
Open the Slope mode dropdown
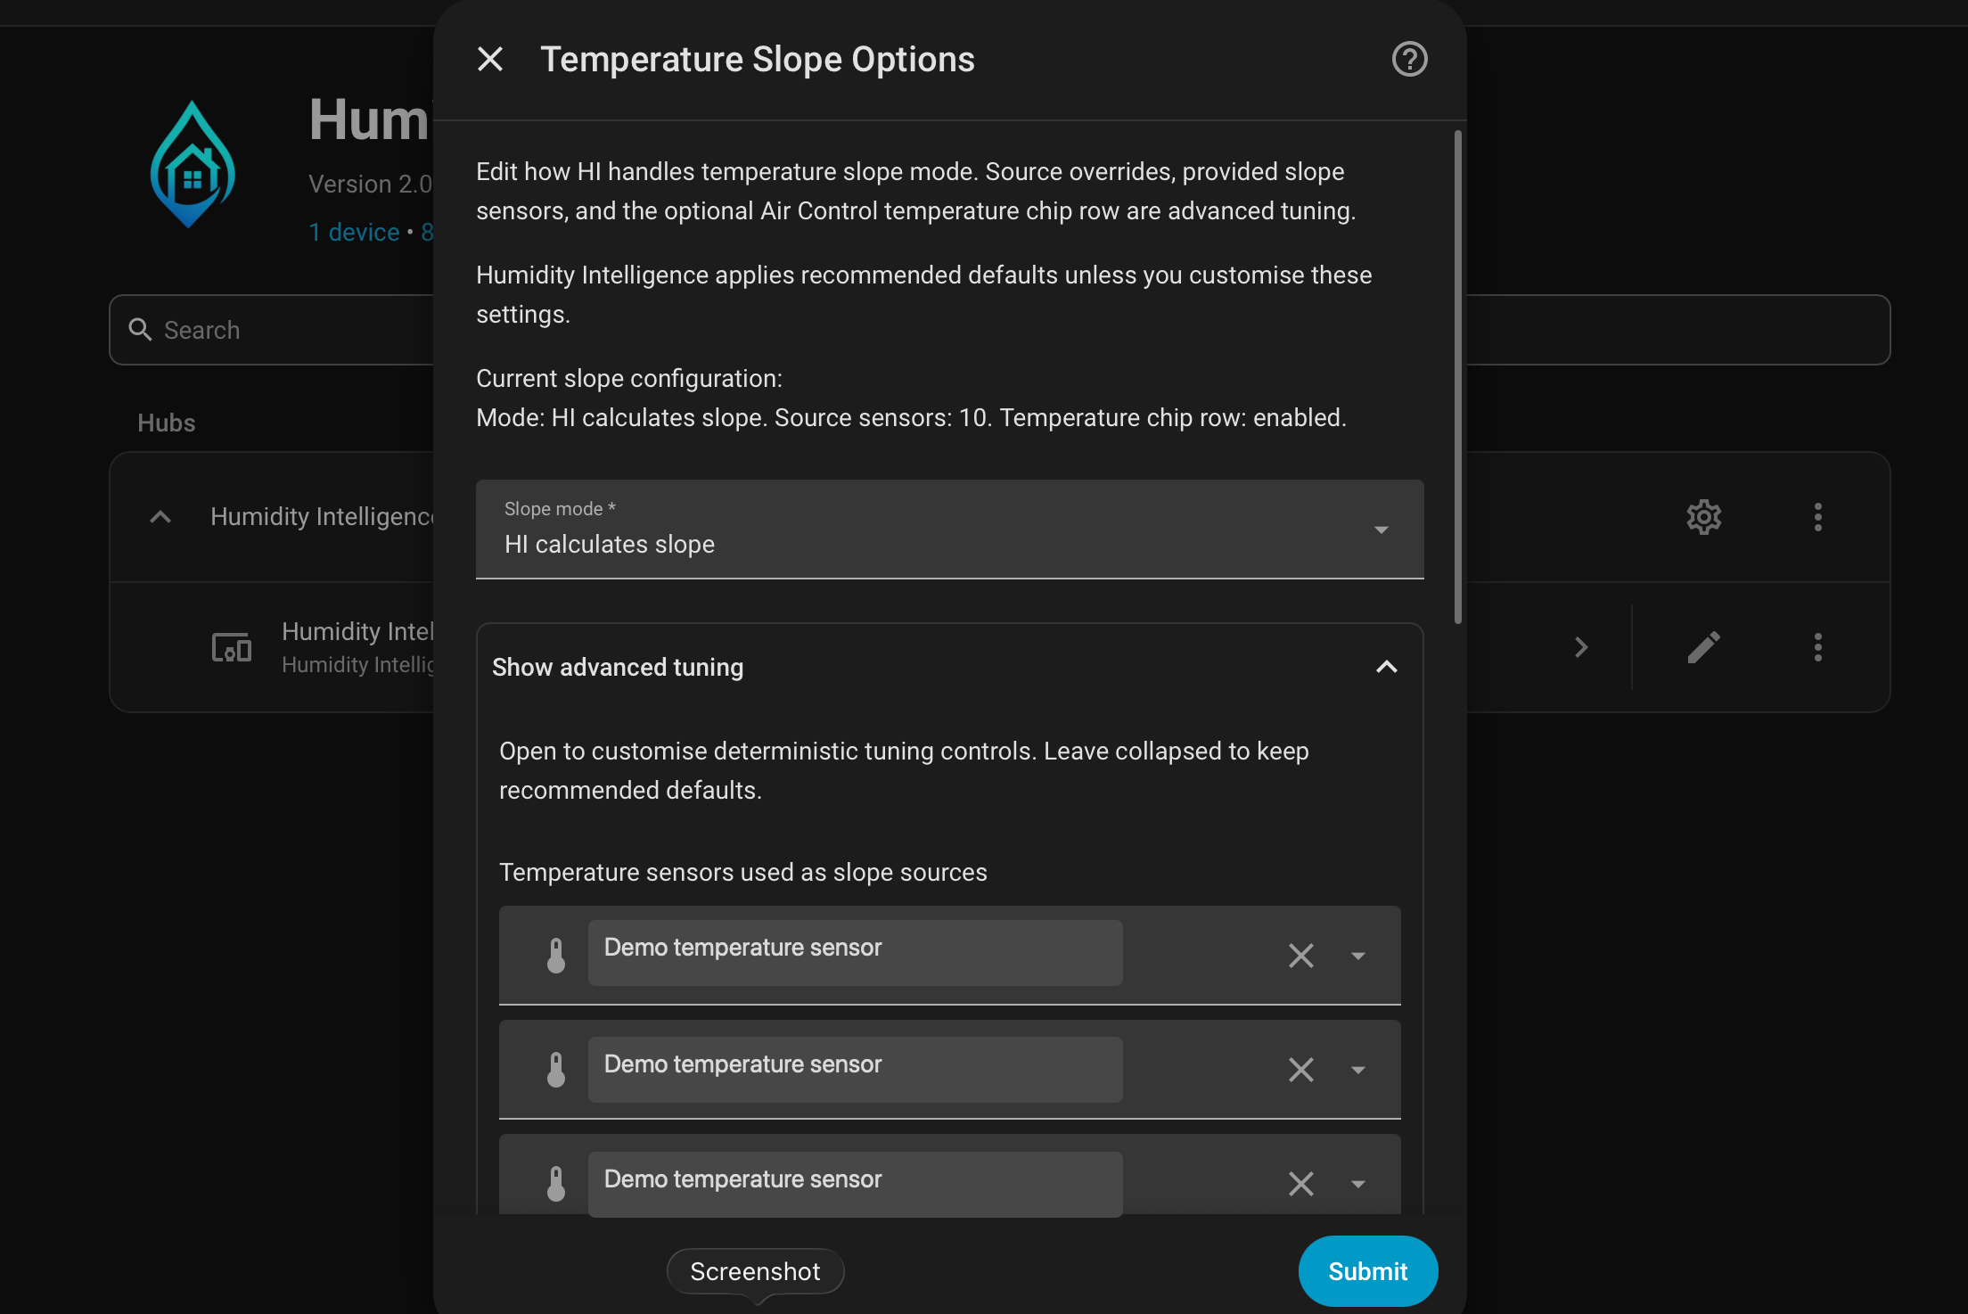(x=949, y=530)
